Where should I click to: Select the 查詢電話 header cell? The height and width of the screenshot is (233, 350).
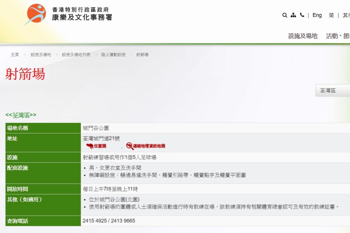(43, 221)
